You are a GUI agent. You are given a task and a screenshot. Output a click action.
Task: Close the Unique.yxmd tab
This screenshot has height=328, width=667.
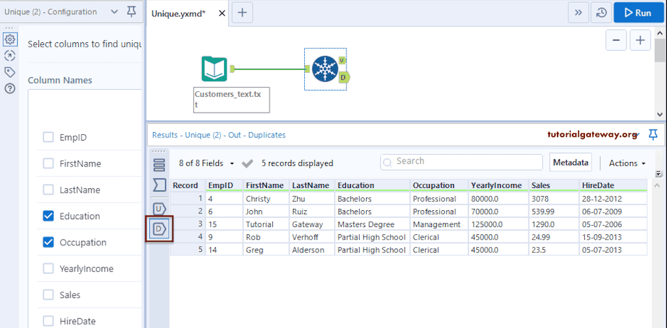point(221,13)
